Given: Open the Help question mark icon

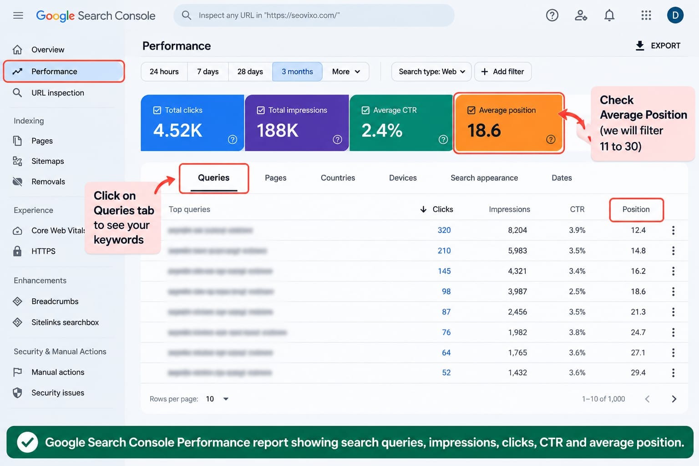Looking at the screenshot, I should [552, 15].
